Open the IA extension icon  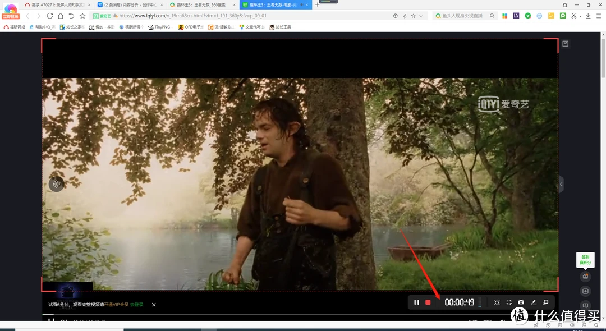click(516, 16)
